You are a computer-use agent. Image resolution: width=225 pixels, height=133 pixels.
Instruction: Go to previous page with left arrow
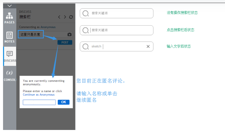[x=59, y=17]
